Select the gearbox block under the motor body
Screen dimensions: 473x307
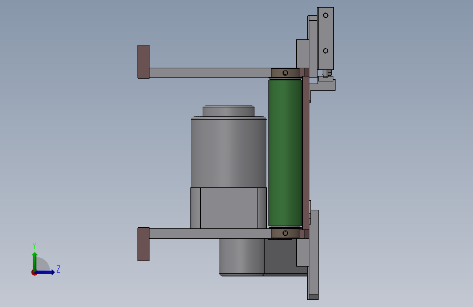point(229,208)
